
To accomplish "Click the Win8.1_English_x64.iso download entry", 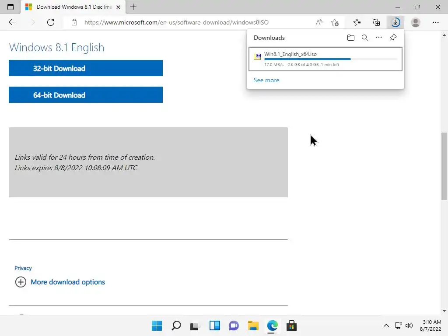I will click(x=325, y=59).
